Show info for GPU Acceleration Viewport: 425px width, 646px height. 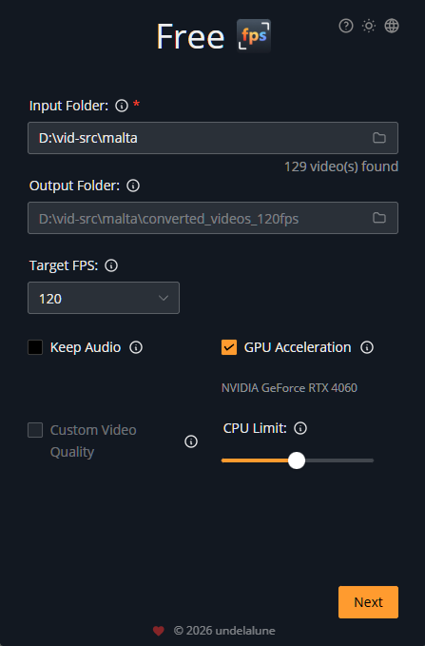click(x=367, y=347)
